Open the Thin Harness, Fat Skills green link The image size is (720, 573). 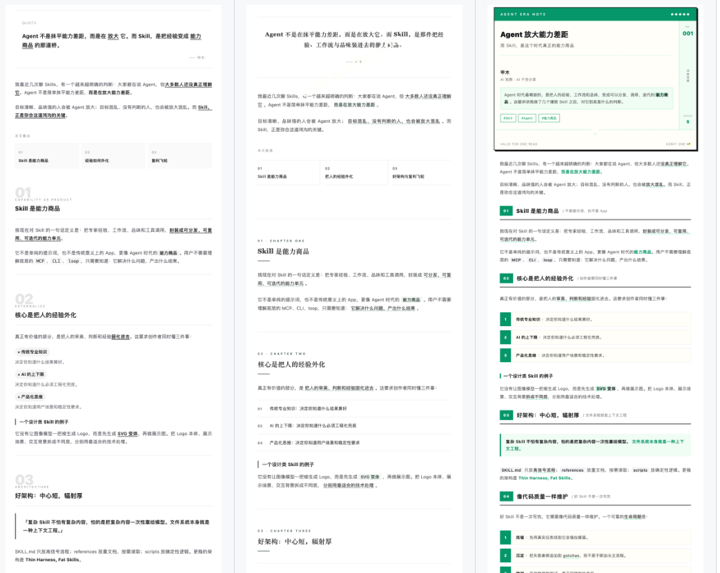tap(545, 478)
